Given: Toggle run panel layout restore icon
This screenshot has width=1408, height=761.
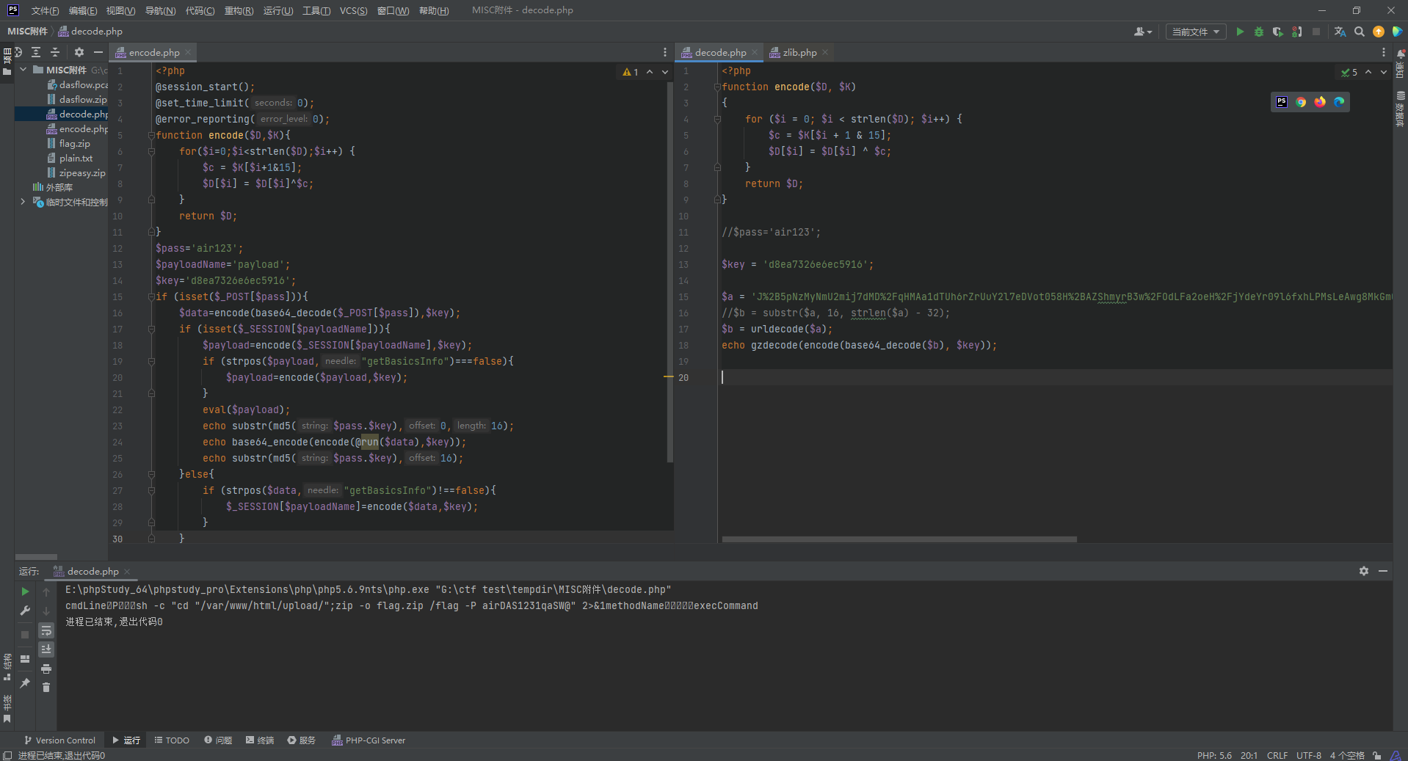Looking at the screenshot, I should pos(25,659).
